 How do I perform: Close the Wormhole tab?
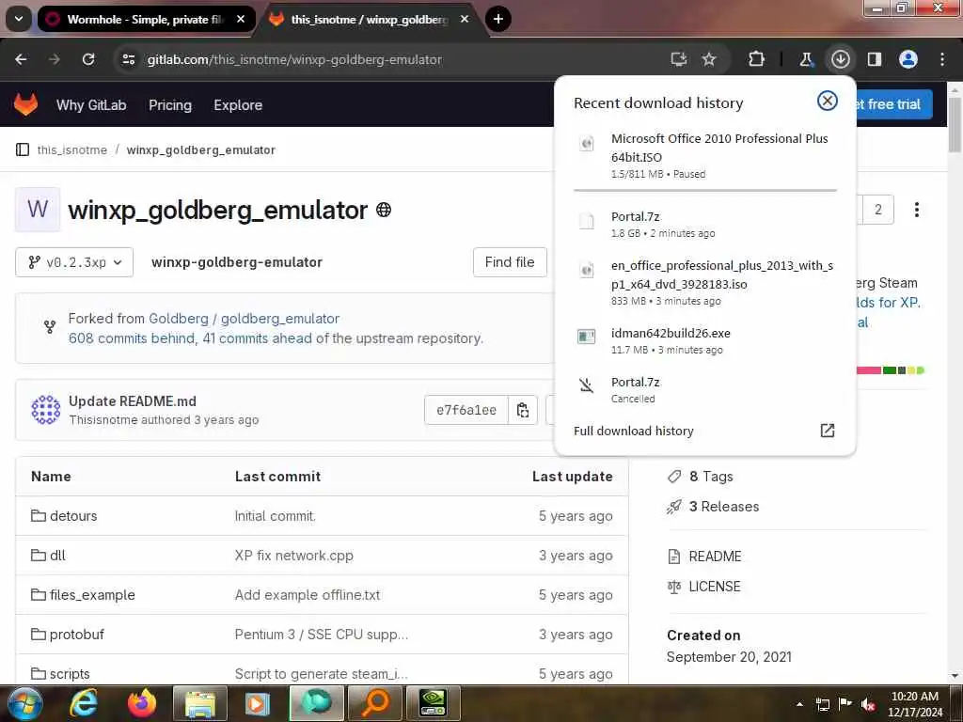tap(241, 19)
